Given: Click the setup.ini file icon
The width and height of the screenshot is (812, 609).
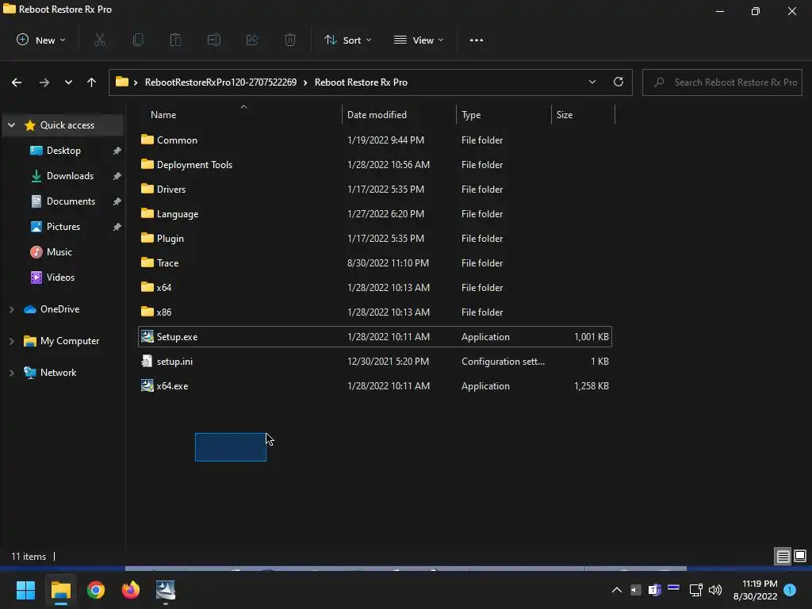Looking at the screenshot, I should pos(147,361).
